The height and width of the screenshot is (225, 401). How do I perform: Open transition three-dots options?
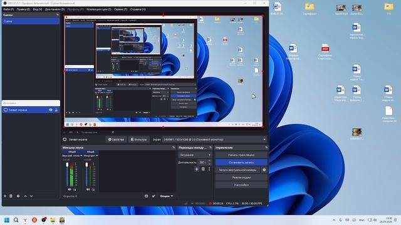(209, 169)
